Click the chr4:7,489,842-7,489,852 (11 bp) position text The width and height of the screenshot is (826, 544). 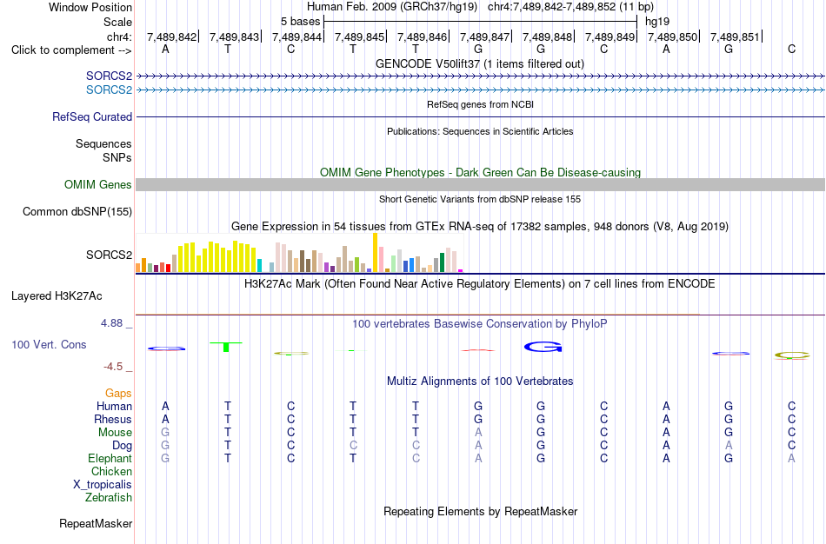570,7
